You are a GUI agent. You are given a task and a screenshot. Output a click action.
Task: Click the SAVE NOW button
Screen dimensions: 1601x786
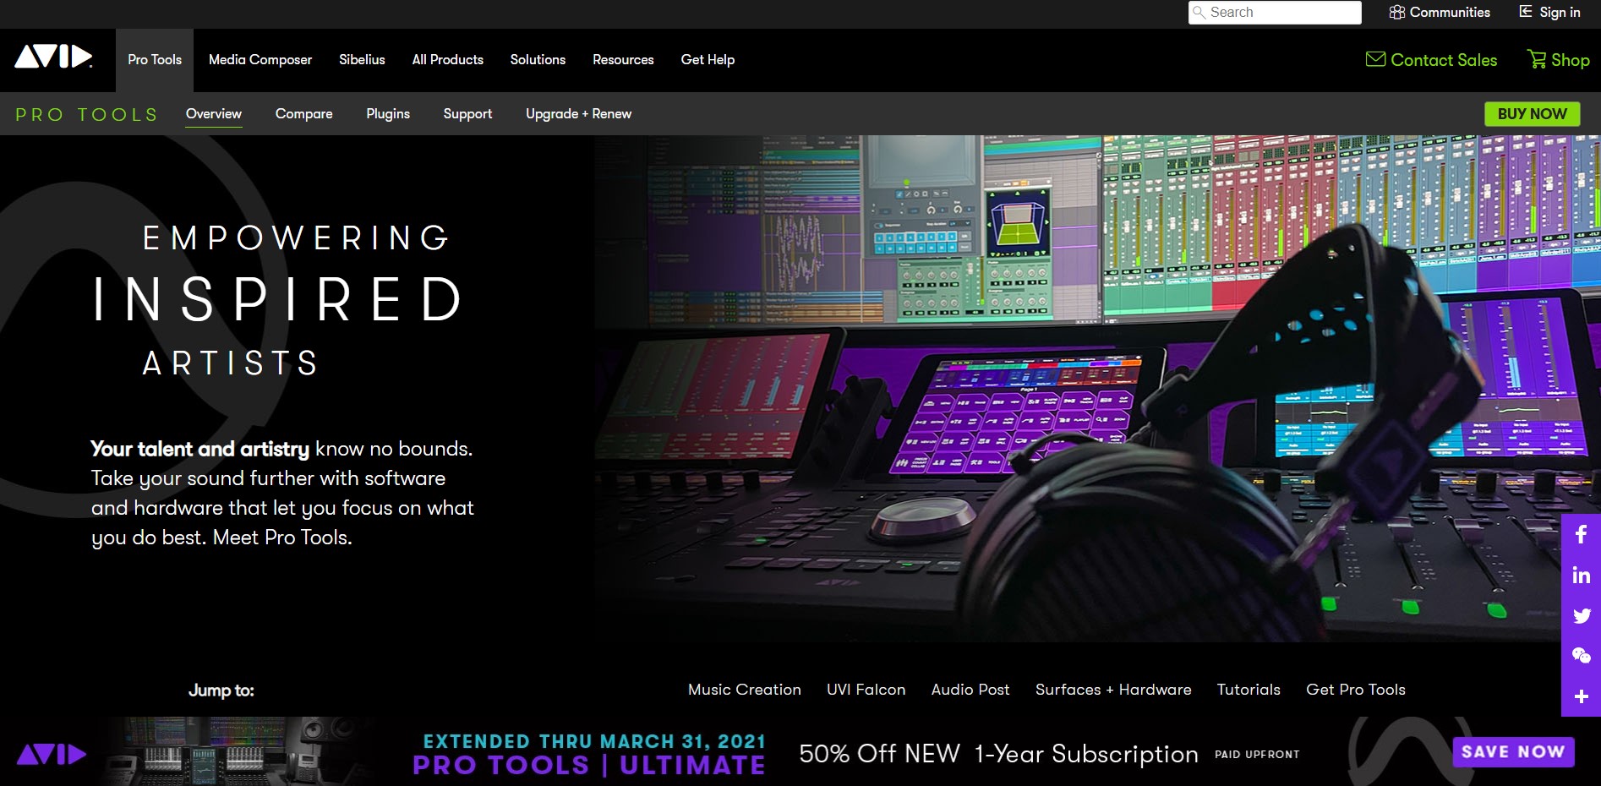coord(1513,751)
